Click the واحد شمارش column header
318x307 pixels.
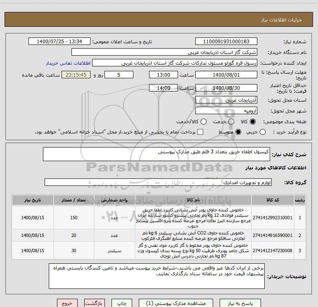[114, 200]
